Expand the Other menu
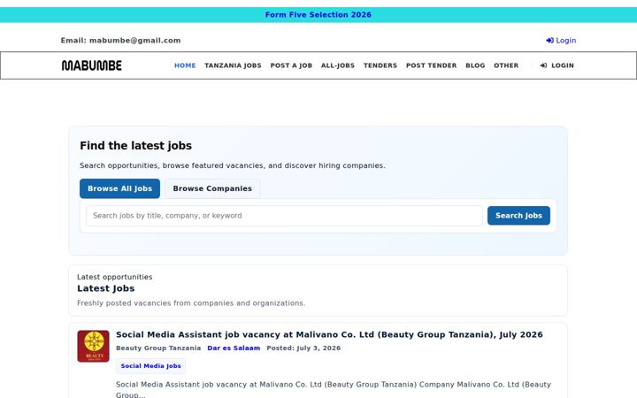The height and width of the screenshot is (398, 637). (506, 65)
